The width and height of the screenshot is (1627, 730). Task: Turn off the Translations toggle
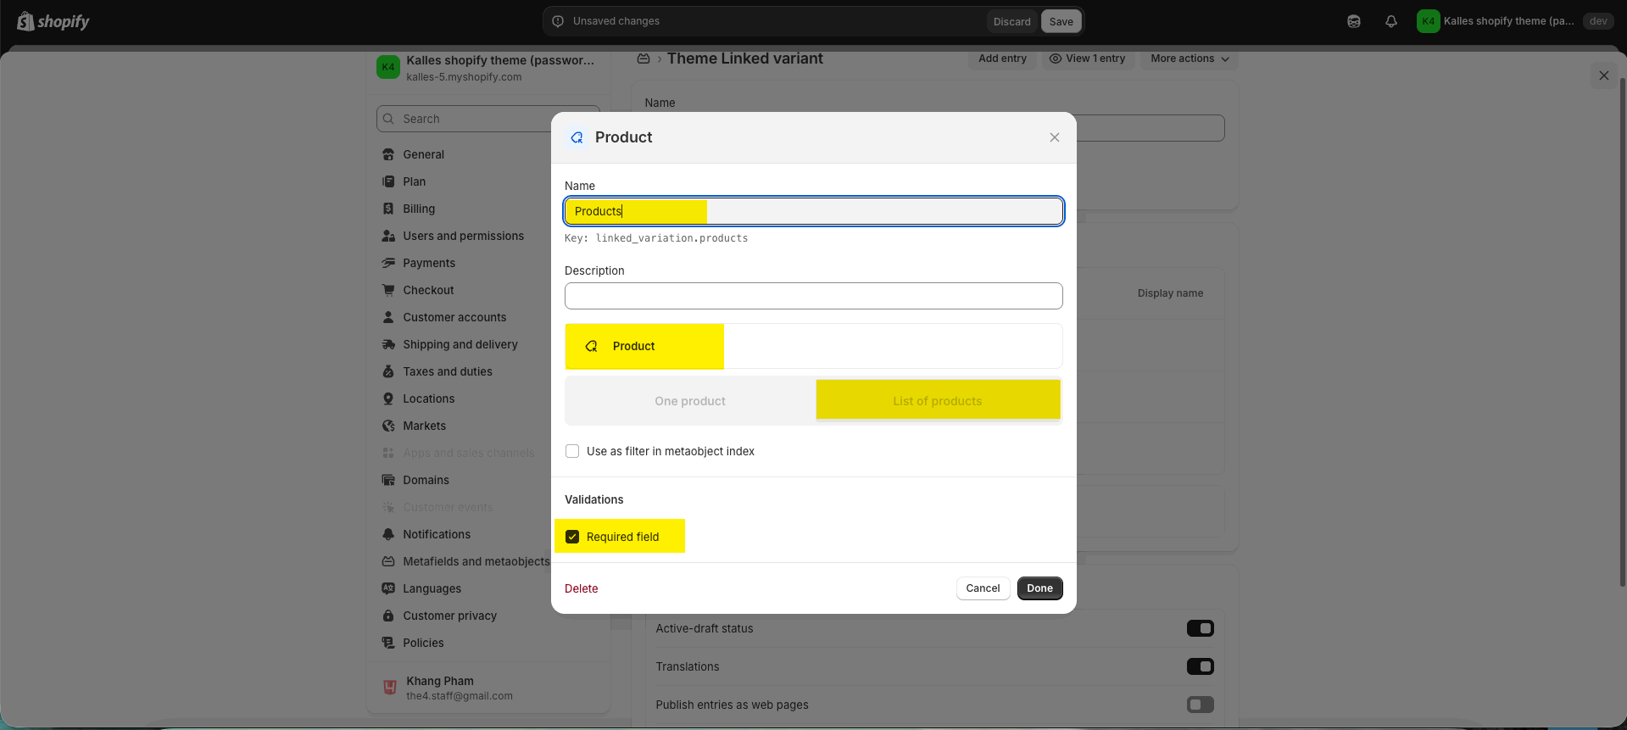coord(1200,666)
